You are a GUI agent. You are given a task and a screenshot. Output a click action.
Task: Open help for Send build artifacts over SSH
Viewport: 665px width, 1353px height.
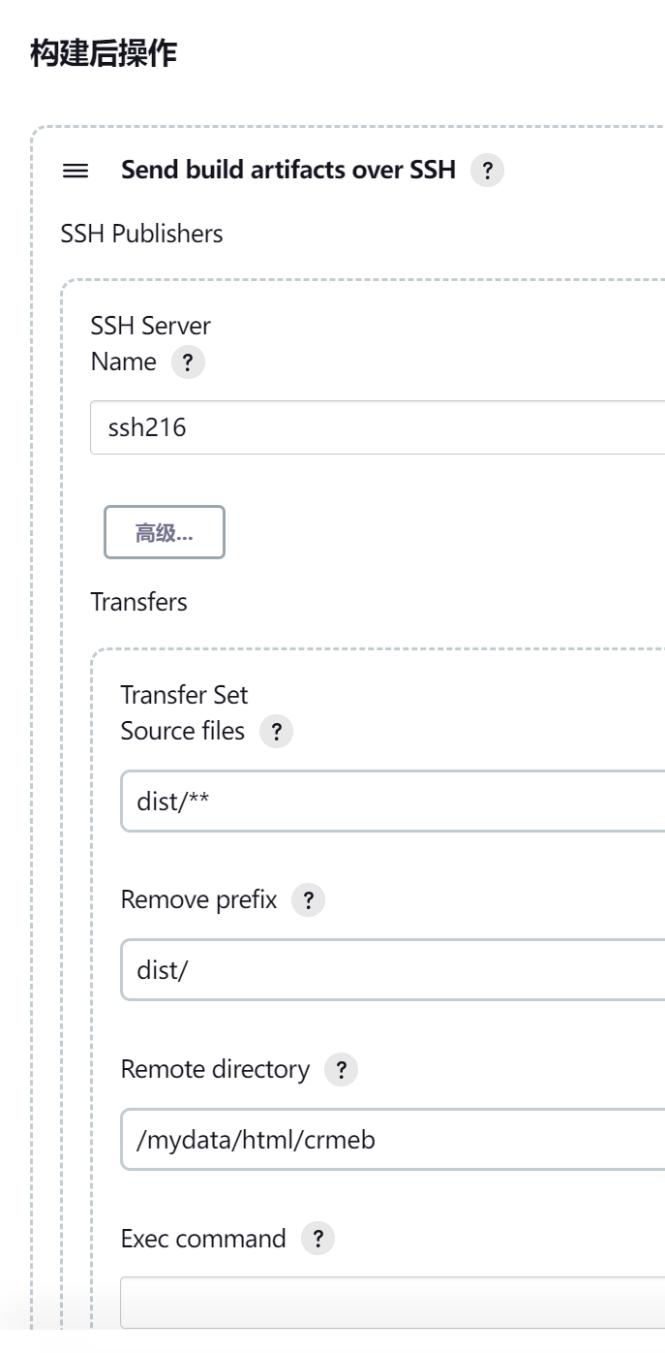pyautogui.click(x=487, y=172)
